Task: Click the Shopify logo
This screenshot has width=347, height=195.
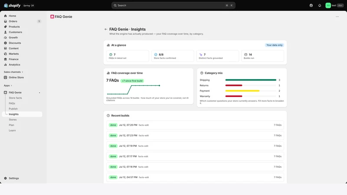Action: (12, 6)
